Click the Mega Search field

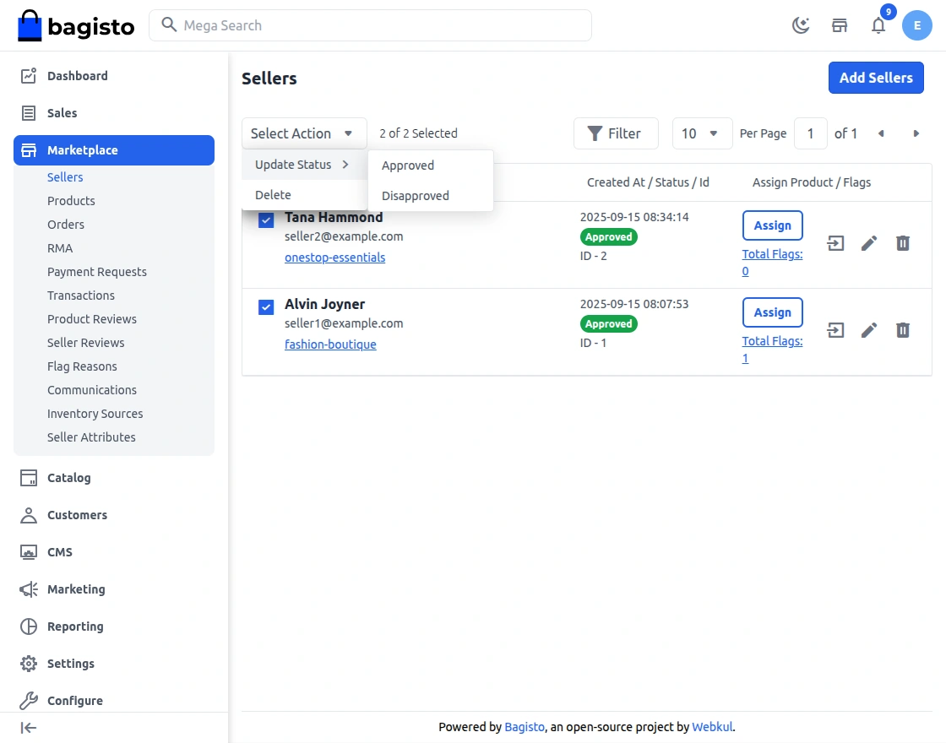tap(372, 25)
